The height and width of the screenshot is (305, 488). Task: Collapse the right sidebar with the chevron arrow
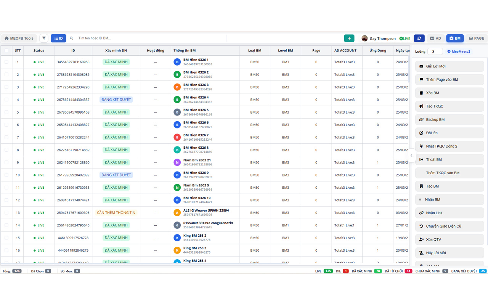(411, 156)
